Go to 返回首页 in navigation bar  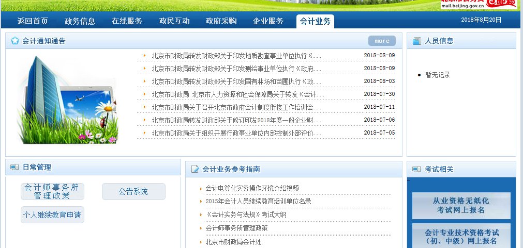point(33,21)
